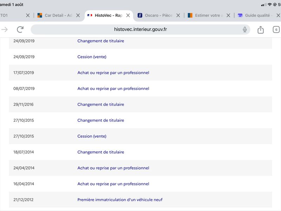Close the HistoVec tab
281x211 pixels.
128,15
